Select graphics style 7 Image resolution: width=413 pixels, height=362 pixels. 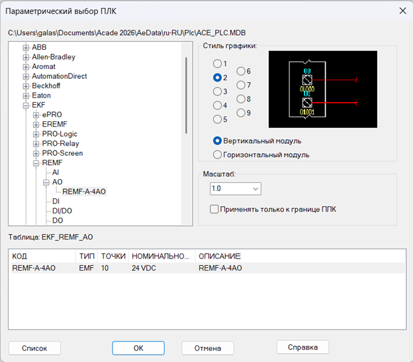(x=241, y=85)
